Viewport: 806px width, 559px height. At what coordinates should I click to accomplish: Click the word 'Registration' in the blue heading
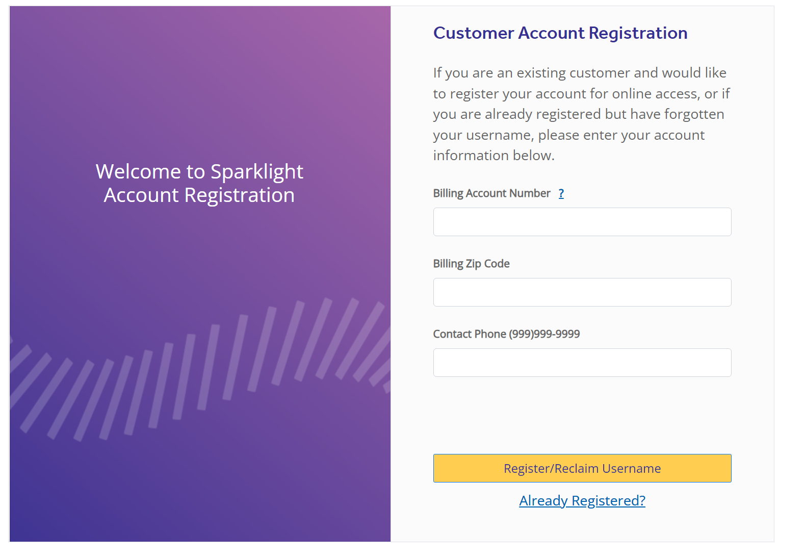click(x=638, y=33)
